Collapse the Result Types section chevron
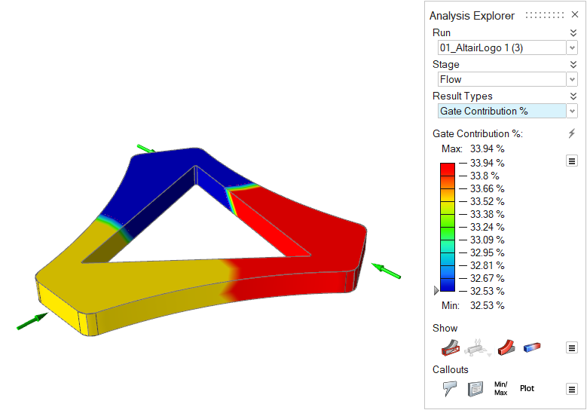 pos(573,96)
